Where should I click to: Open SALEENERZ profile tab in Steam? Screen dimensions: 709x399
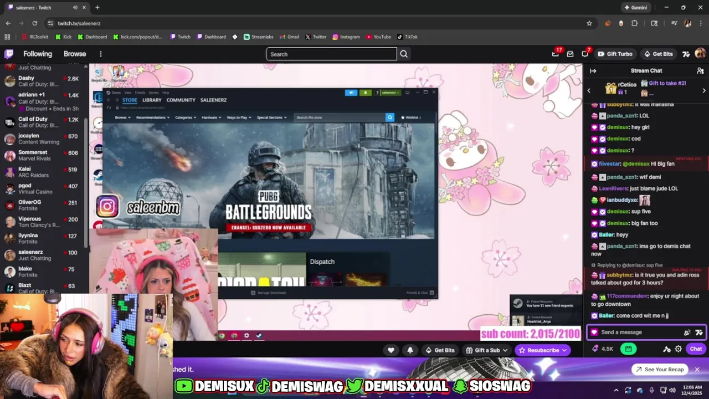tap(213, 100)
